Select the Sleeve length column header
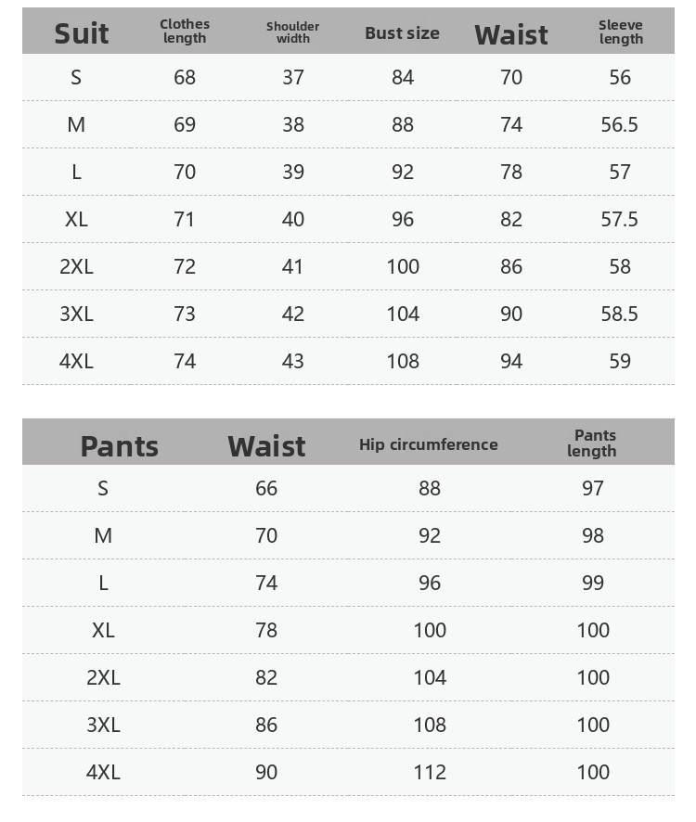This screenshot has width=696, height=822. point(621,32)
